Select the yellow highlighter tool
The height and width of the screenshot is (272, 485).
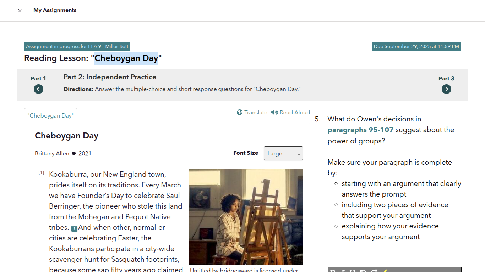[x=385, y=271]
